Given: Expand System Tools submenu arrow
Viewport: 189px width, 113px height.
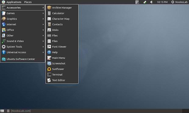Looking at the screenshot, I should tap(43, 47).
